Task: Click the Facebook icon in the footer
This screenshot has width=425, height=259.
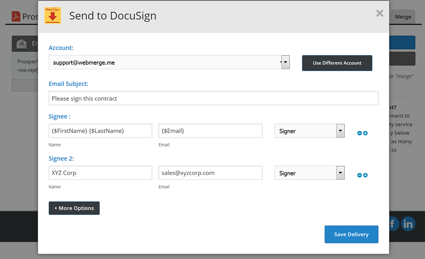Action: point(393,224)
